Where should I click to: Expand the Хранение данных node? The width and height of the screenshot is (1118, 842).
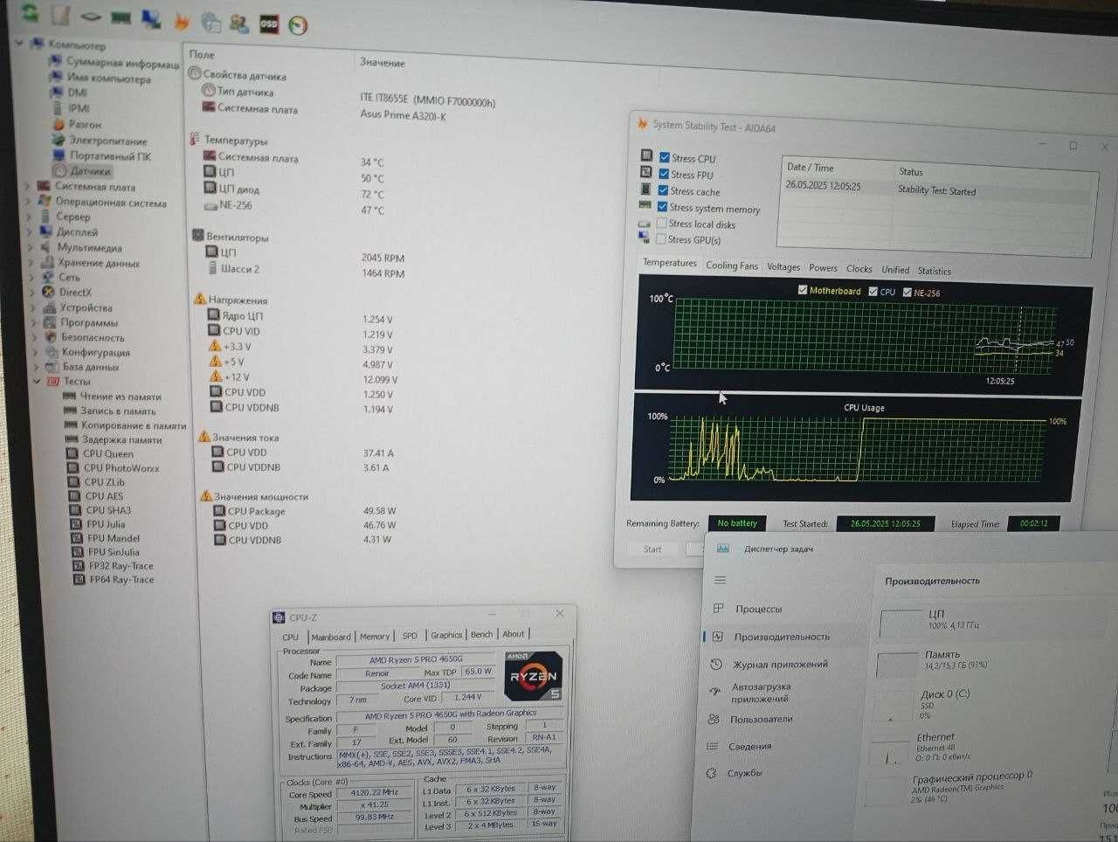click(32, 262)
